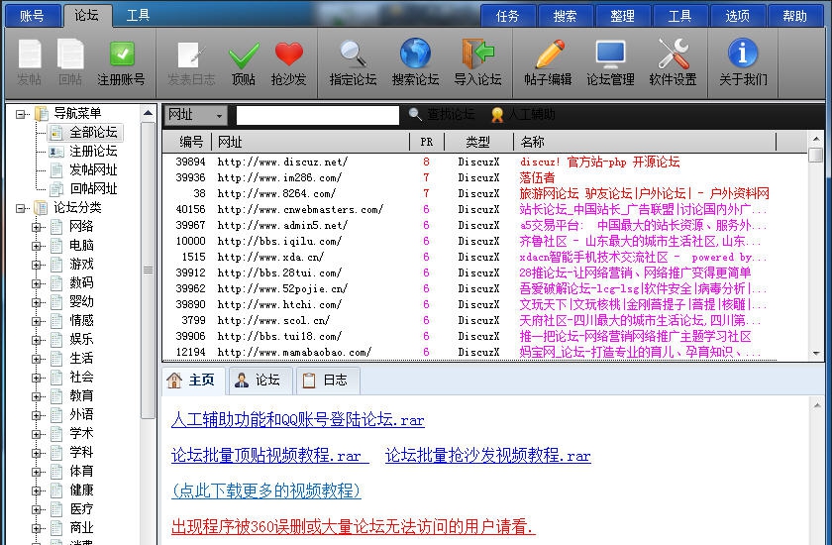Select 回帖网址 tree item
The height and width of the screenshot is (545, 832).
(93, 188)
